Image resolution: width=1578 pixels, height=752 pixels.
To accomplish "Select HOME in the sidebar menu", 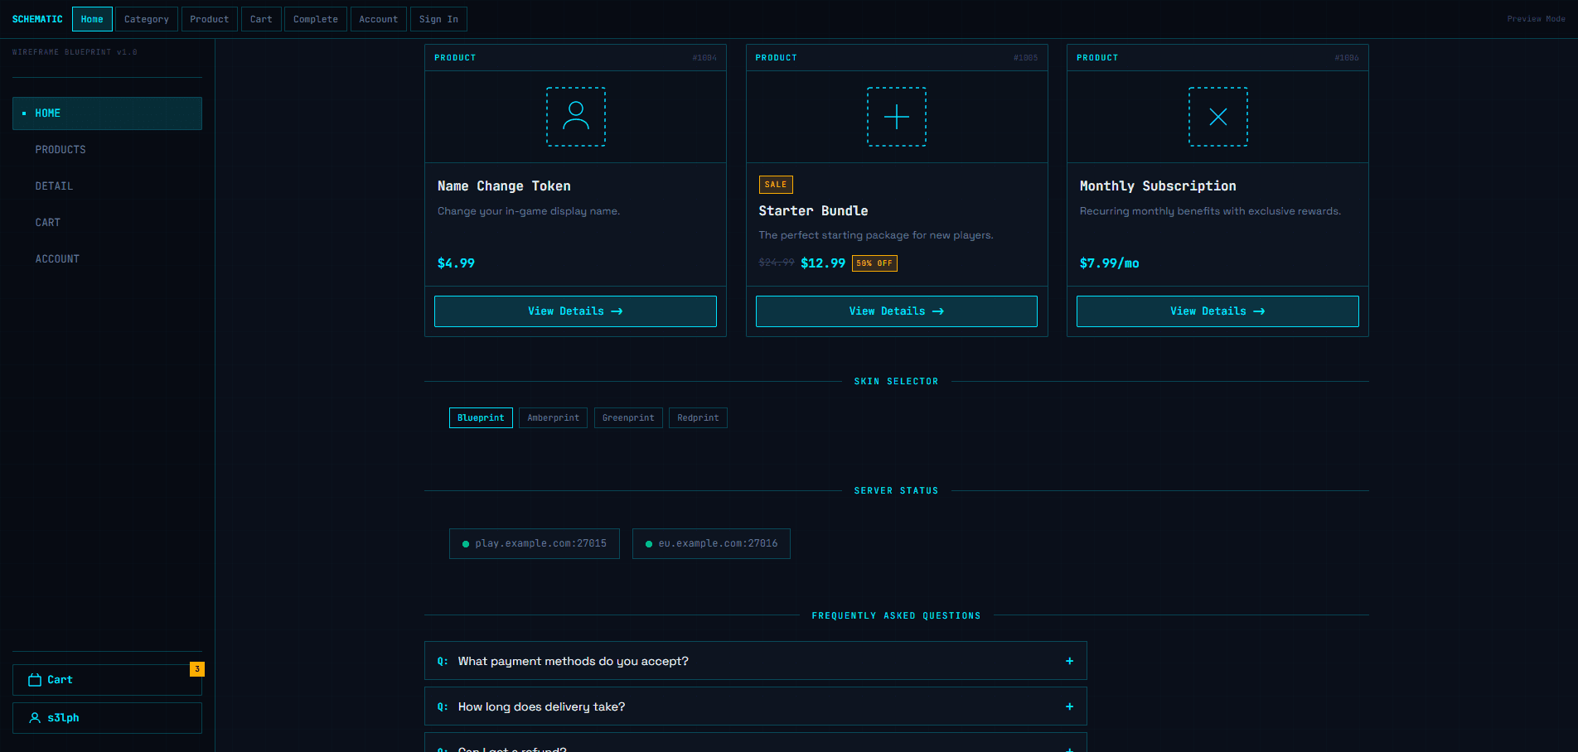I will (107, 113).
